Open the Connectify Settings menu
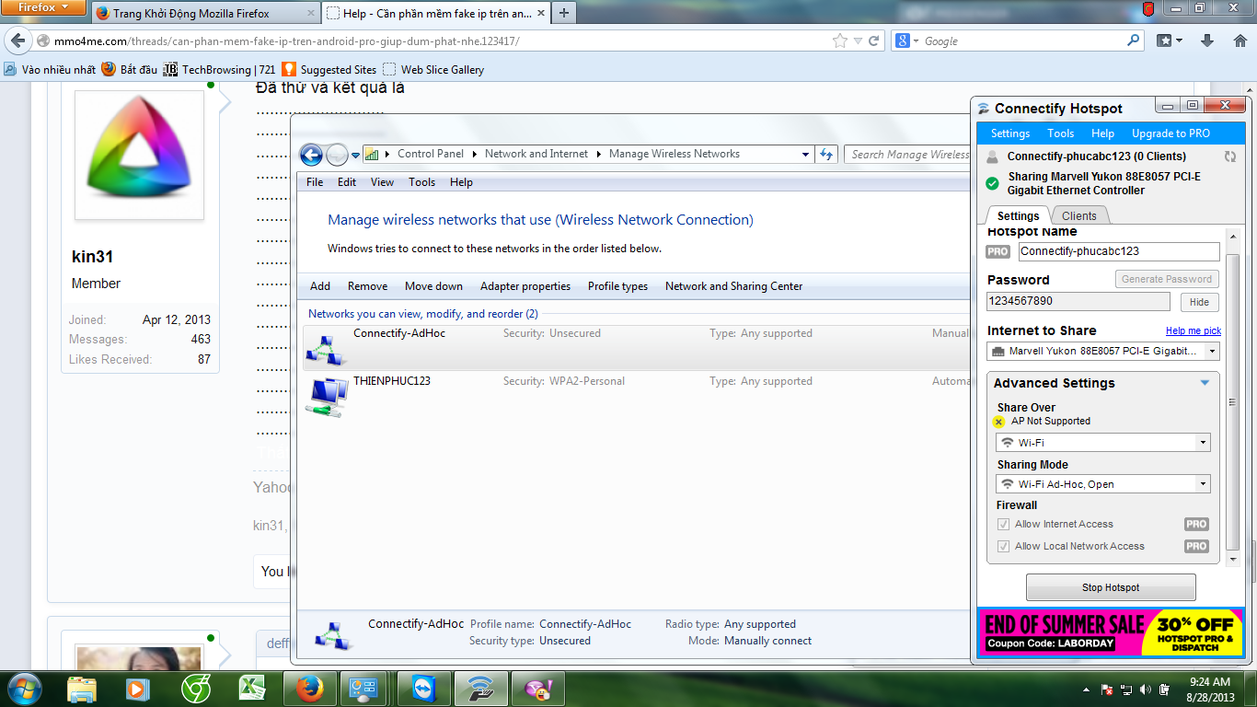This screenshot has width=1257, height=707. 1009,133
